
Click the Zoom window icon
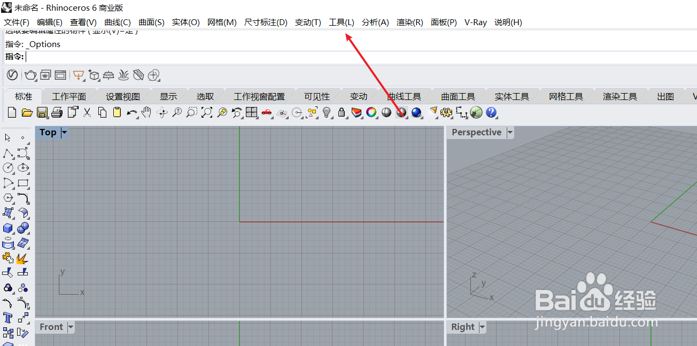point(191,112)
